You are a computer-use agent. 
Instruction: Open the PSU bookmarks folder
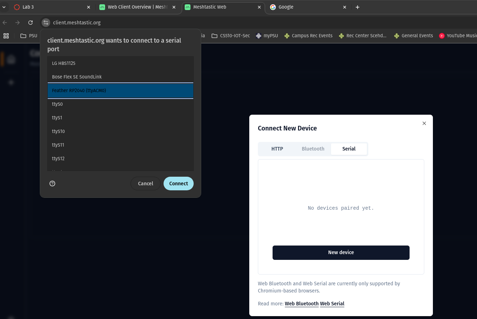click(29, 36)
